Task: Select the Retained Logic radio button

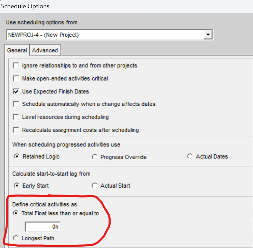Action: tap(17, 157)
